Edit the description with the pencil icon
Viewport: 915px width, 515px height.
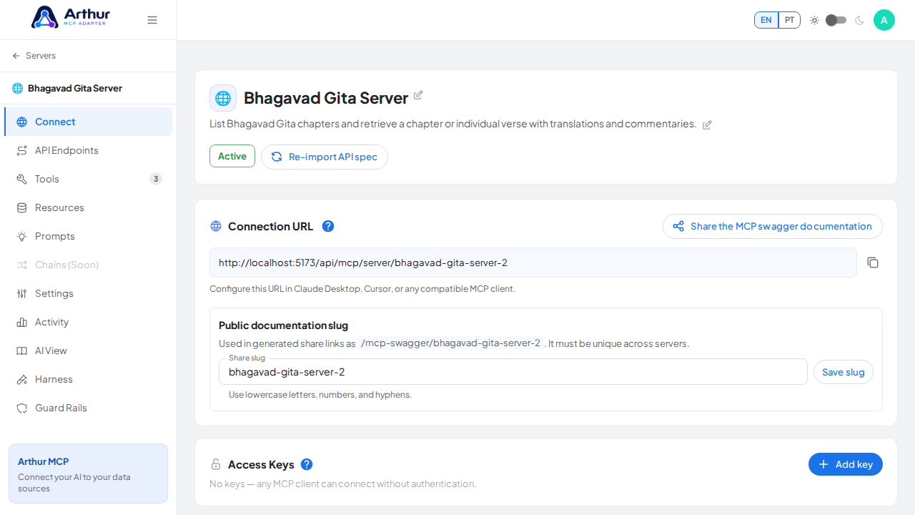coord(707,124)
